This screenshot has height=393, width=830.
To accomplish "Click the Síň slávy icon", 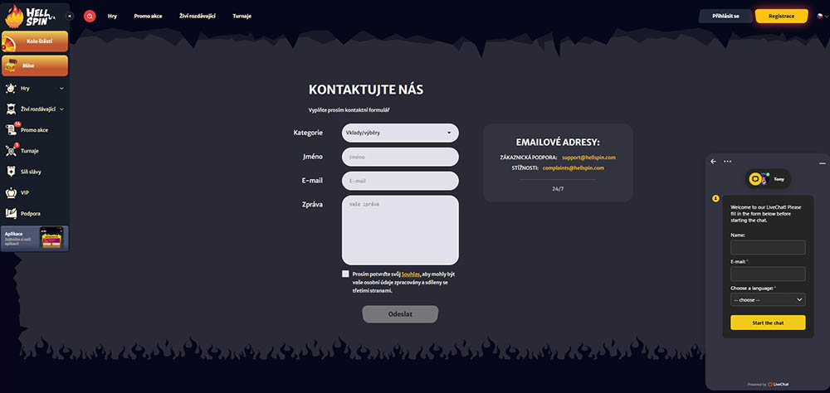I will pos(11,172).
